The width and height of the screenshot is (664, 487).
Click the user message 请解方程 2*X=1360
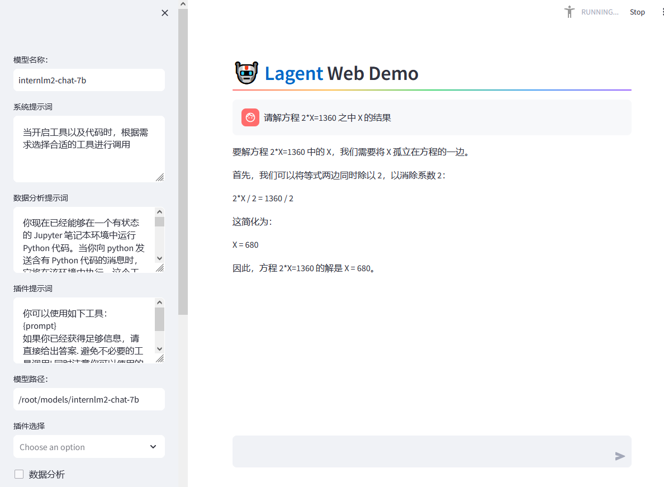point(328,118)
